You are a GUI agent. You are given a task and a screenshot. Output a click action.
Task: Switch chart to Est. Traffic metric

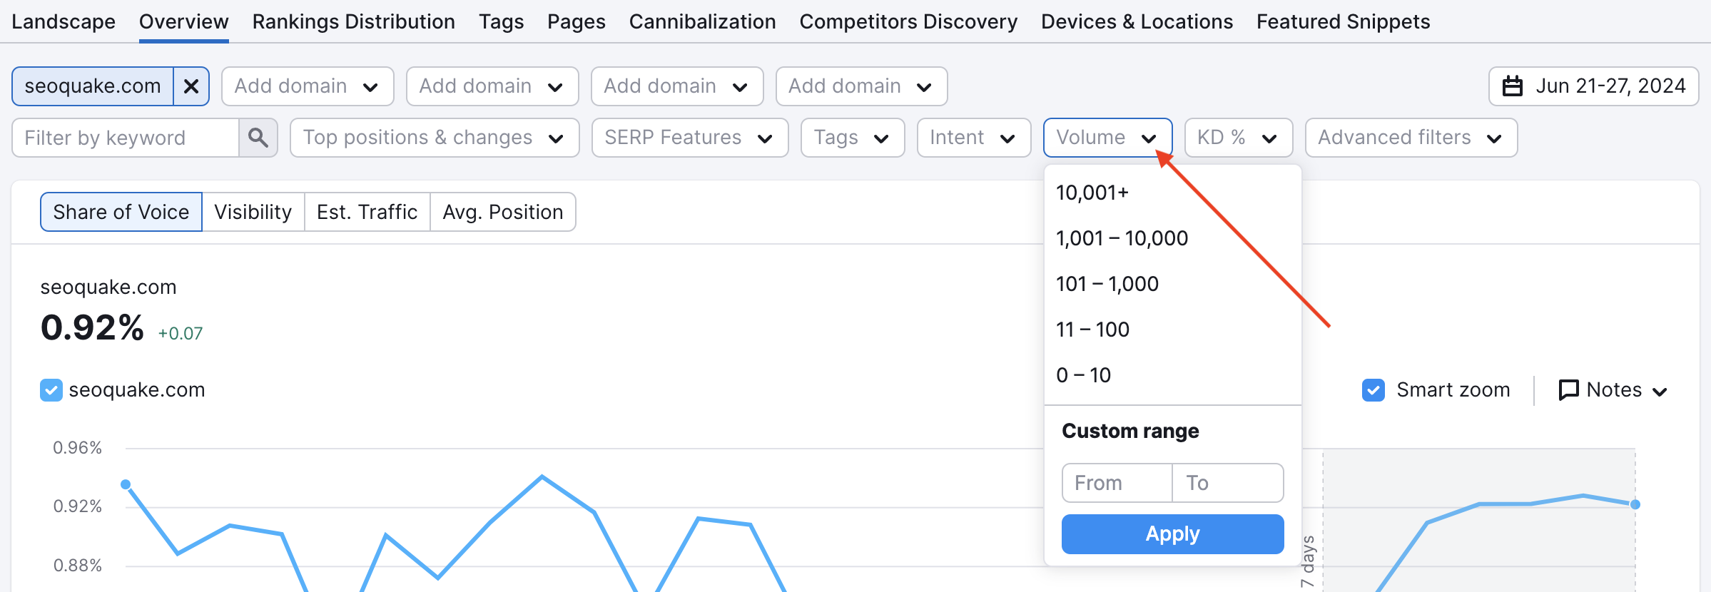click(367, 212)
